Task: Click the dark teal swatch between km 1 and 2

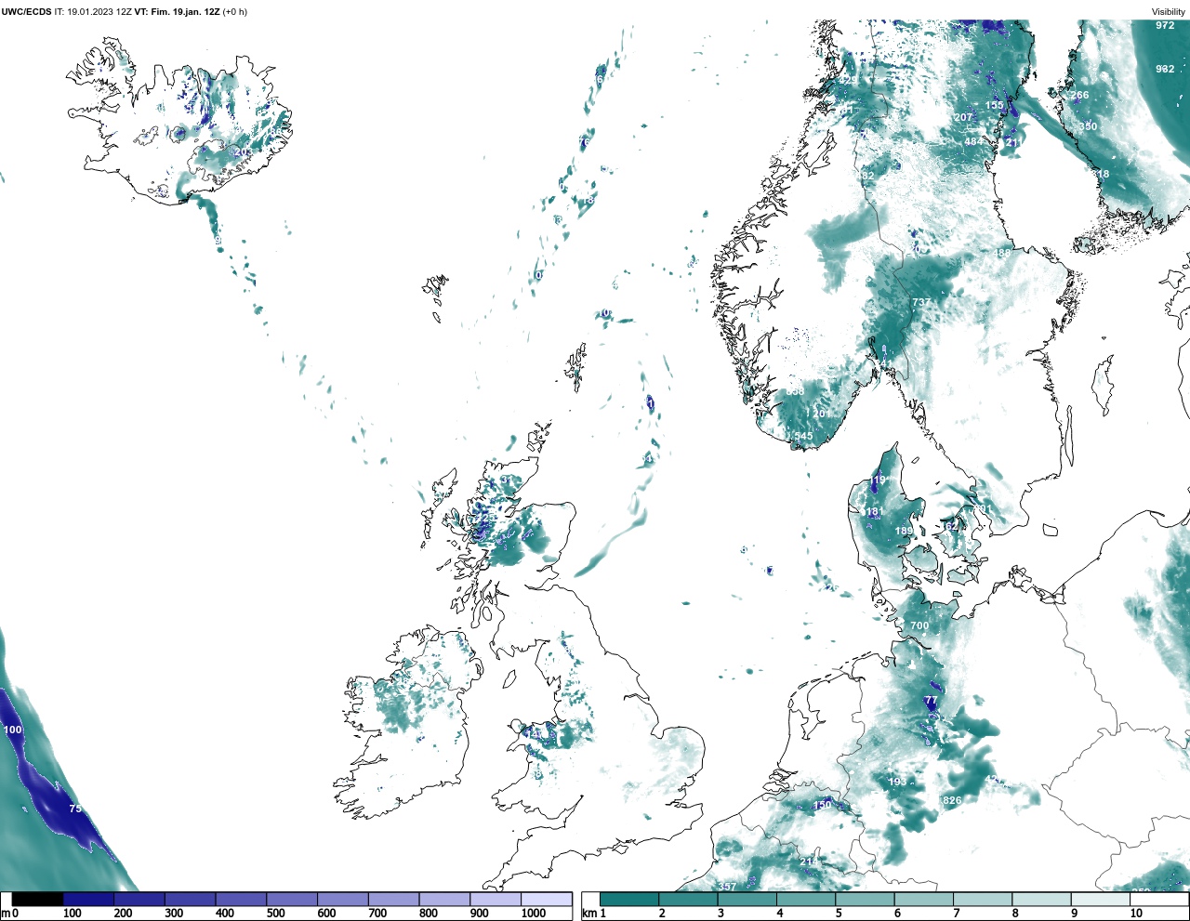Action: (x=629, y=899)
